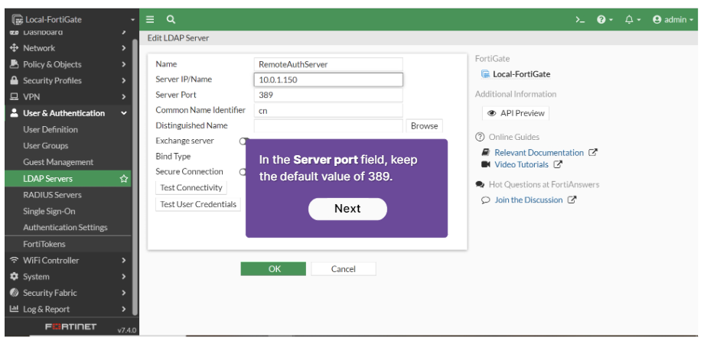
Task: Click the Network sidebar icon
Action: click(x=14, y=48)
